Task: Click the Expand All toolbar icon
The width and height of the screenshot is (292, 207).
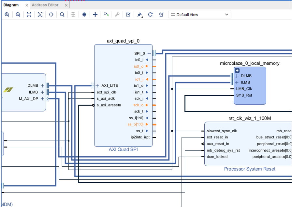Action: pyautogui.click(x=84, y=15)
